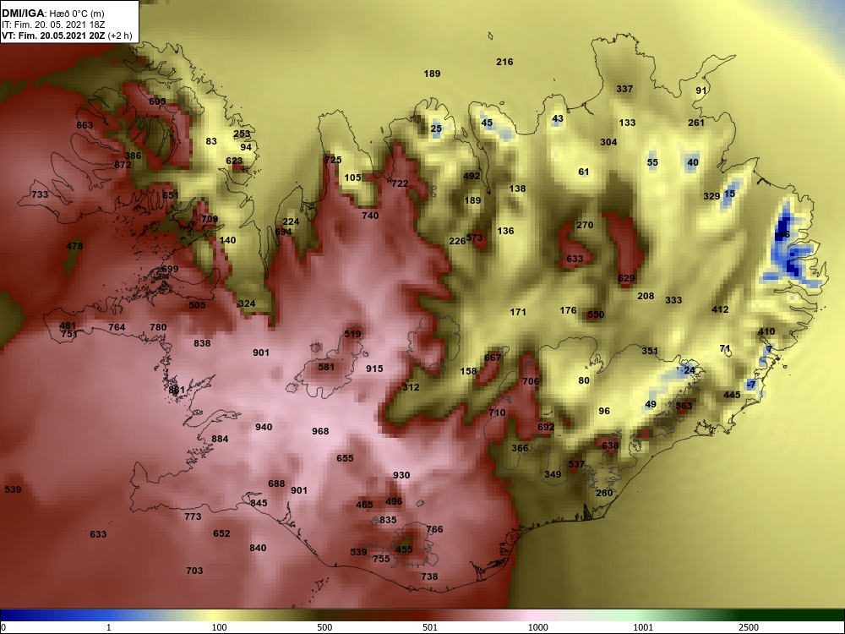The width and height of the screenshot is (845, 634).
Task: Select the number 725
Action: click(333, 160)
